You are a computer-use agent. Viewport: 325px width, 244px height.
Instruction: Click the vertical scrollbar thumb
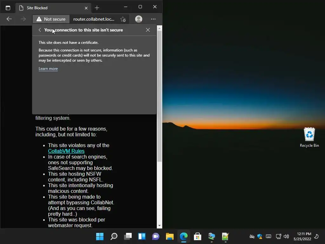159,96
